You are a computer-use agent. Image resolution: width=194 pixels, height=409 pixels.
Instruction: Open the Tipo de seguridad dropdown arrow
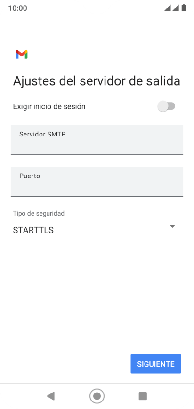(x=172, y=226)
